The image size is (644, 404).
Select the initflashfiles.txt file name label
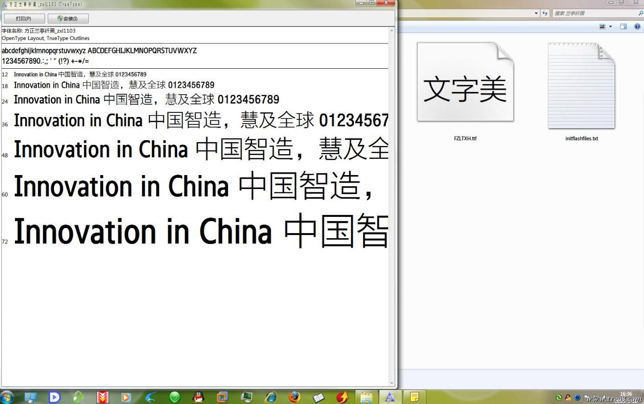click(582, 138)
